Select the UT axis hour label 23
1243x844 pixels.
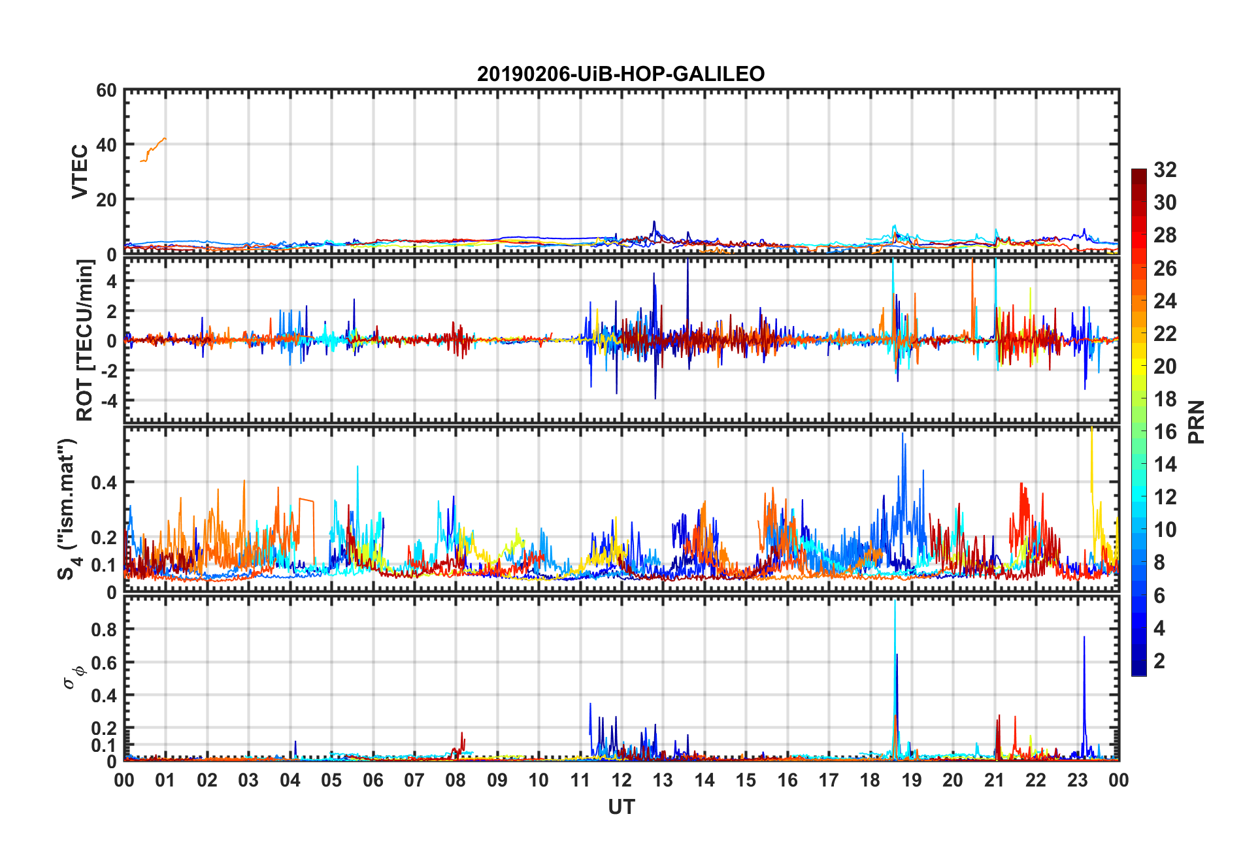pos(1078,780)
